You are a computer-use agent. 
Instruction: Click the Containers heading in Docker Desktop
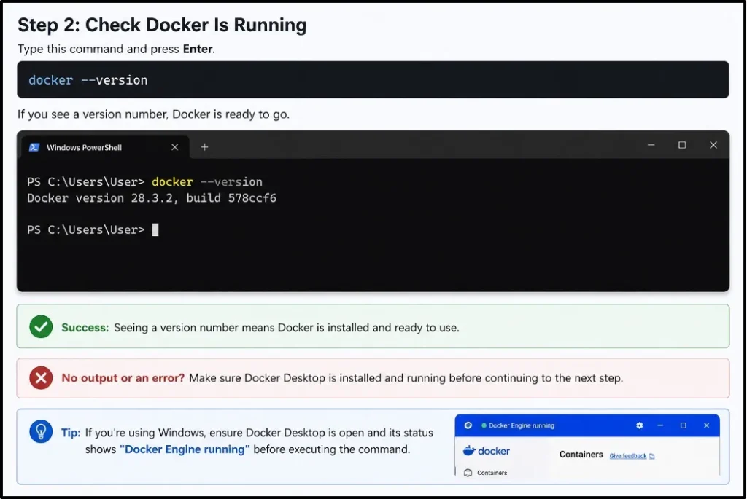(581, 455)
